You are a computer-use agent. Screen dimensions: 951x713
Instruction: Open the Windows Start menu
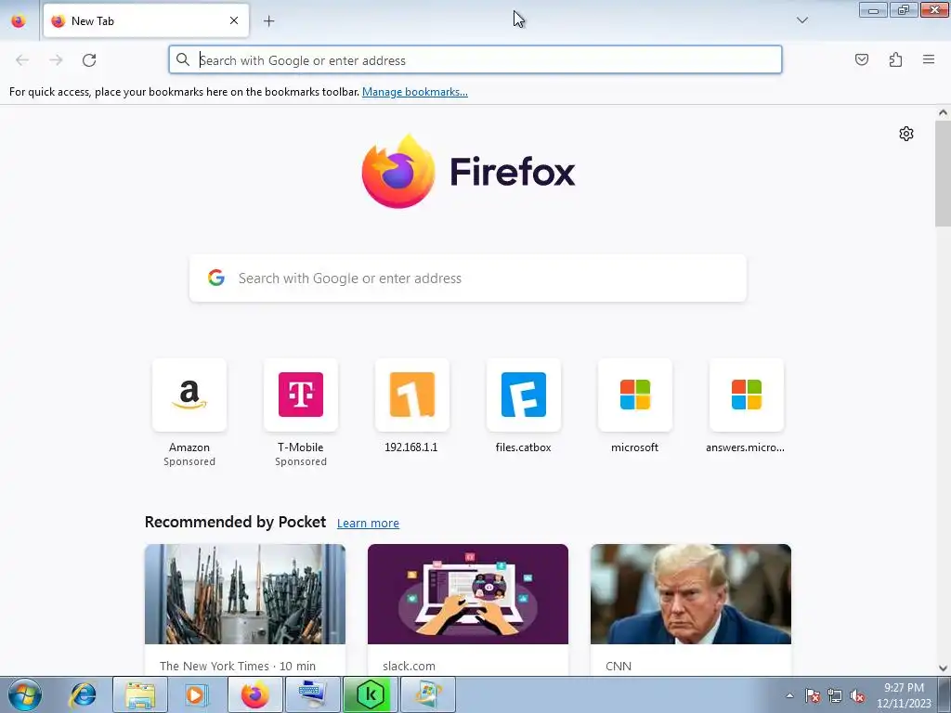coord(25,694)
